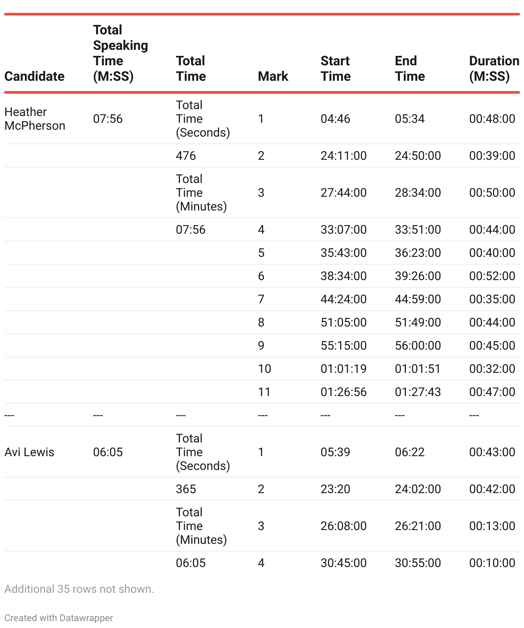Click the Mark column header

click(273, 76)
